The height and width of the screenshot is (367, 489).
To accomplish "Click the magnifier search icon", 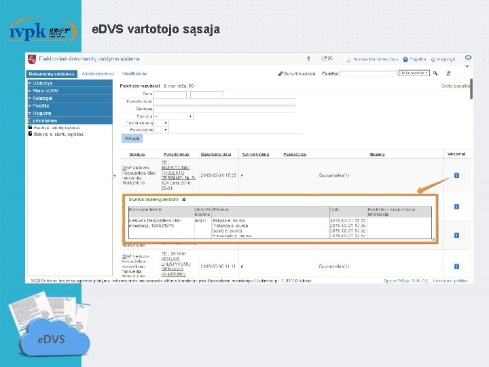I will click(x=435, y=73).
